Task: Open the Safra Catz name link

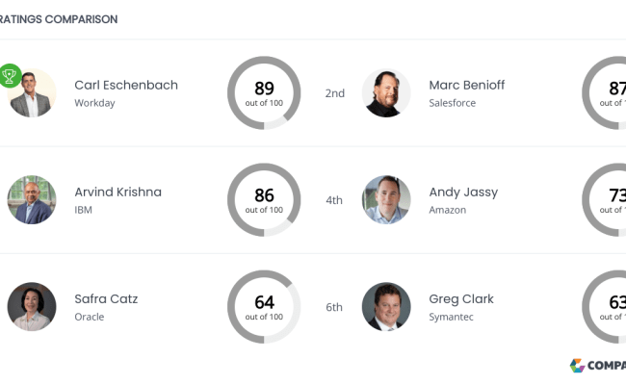Action: click(x=106, y=298)
